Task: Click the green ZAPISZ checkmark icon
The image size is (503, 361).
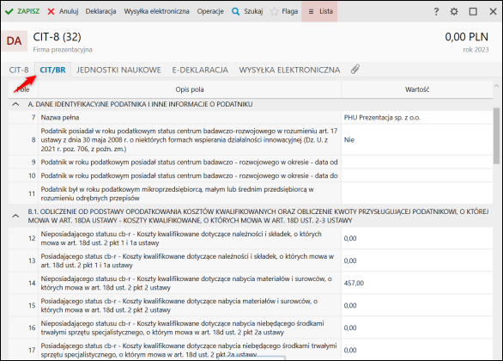Action: pos(9,11)
